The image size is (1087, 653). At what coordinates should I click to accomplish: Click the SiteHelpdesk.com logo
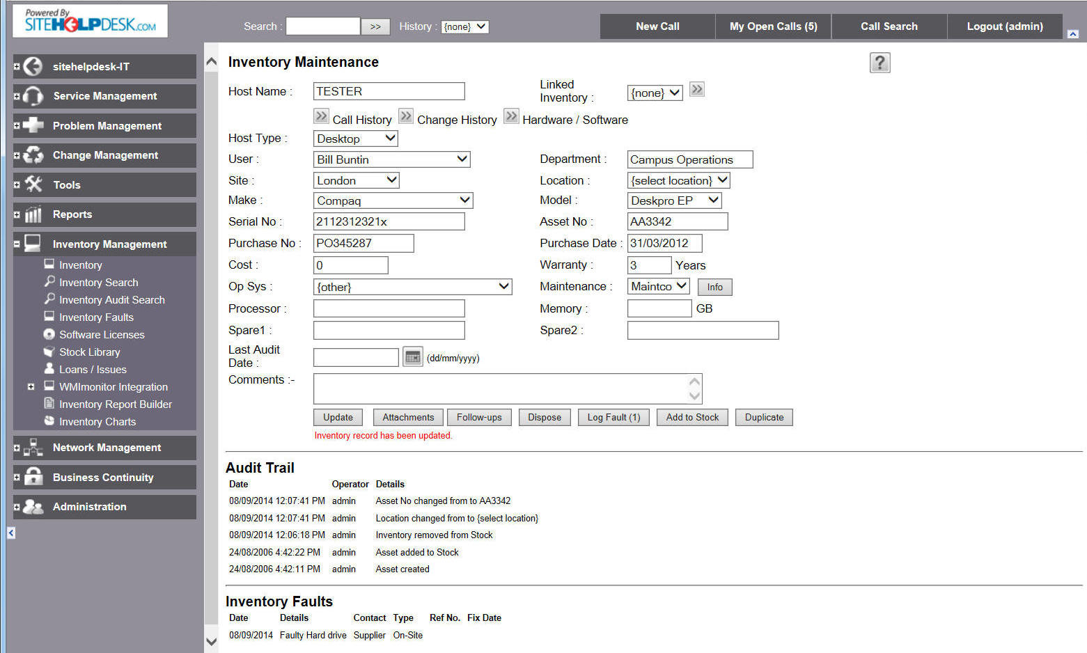pos(91,21)
